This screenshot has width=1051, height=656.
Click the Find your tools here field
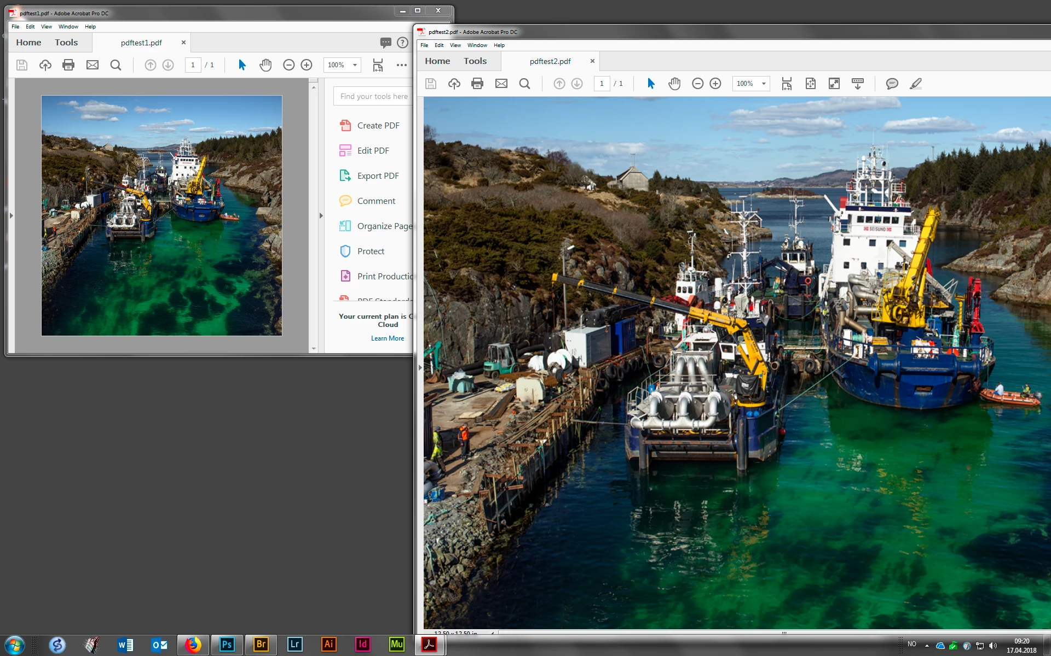(x=374, y=96)
